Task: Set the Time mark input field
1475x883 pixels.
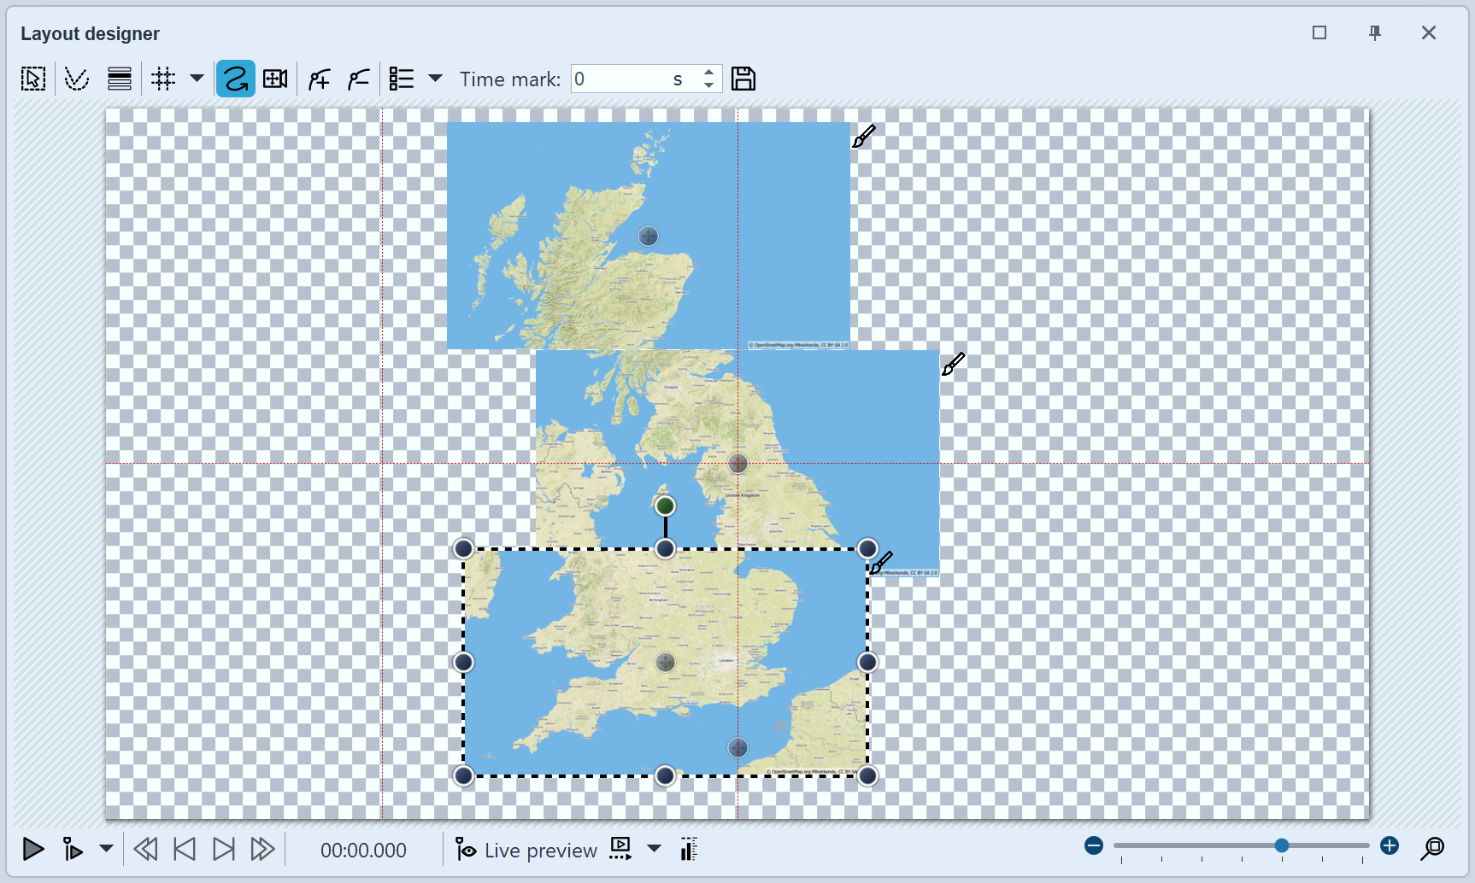Action: pyautogui.click(x=634, y=78)
